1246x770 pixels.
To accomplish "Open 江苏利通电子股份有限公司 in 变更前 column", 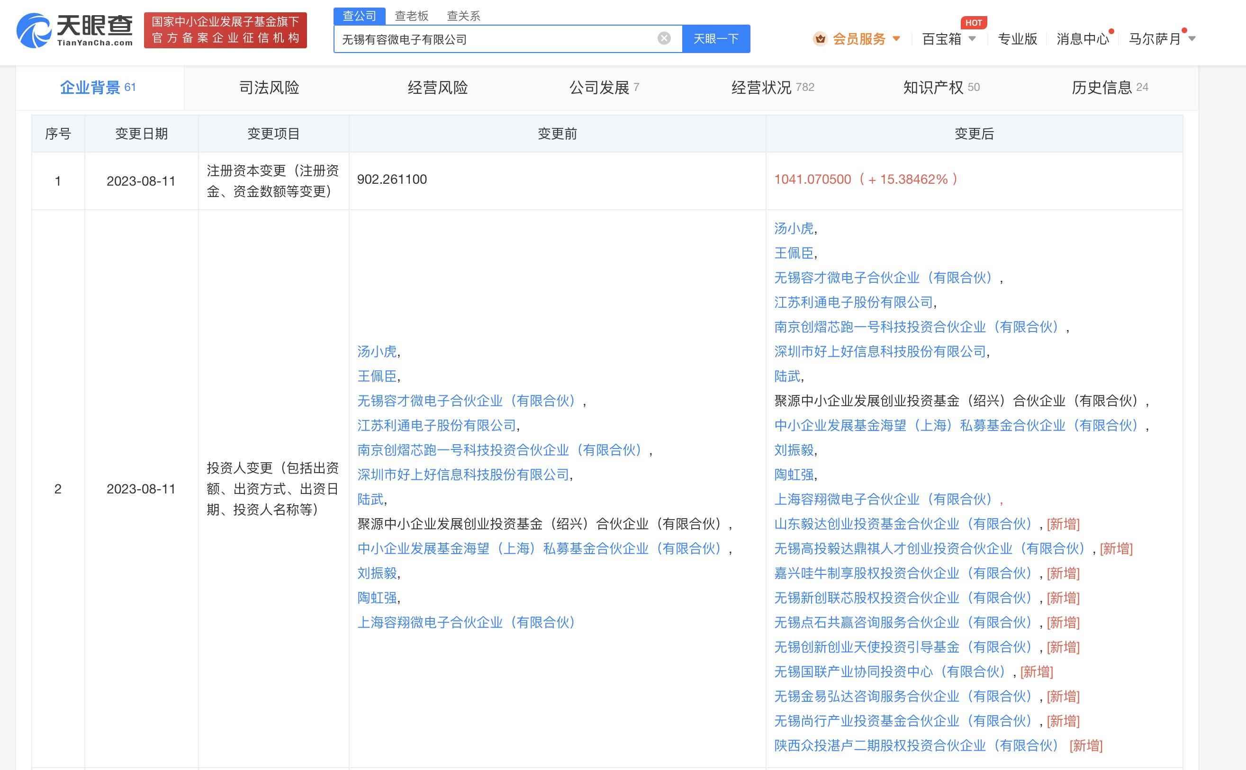I will pyautogui.click(x=436, y=425).
